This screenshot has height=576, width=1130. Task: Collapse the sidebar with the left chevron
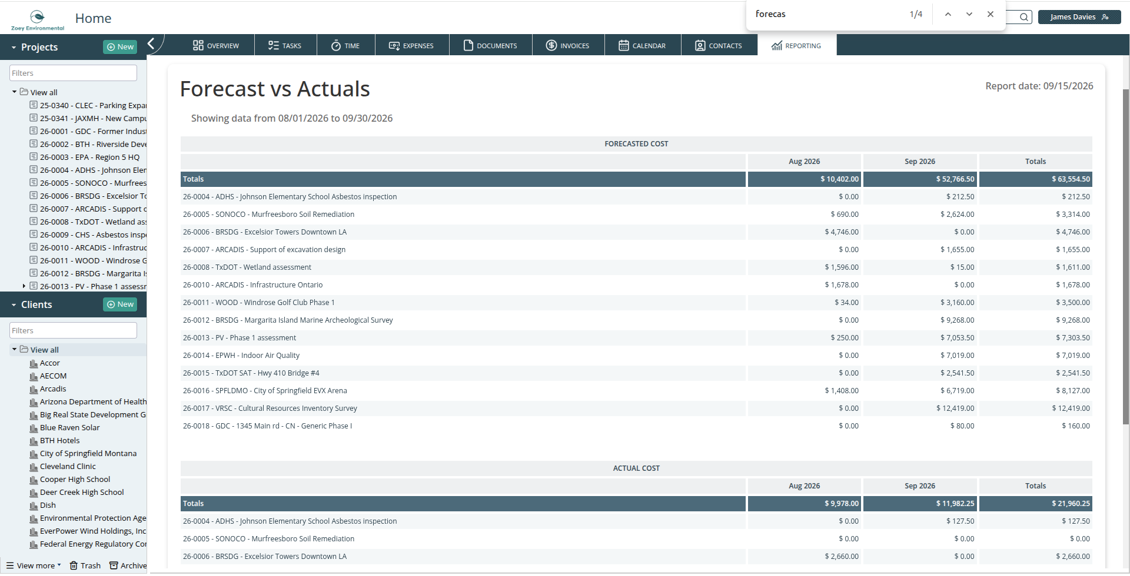coord(151,43)
